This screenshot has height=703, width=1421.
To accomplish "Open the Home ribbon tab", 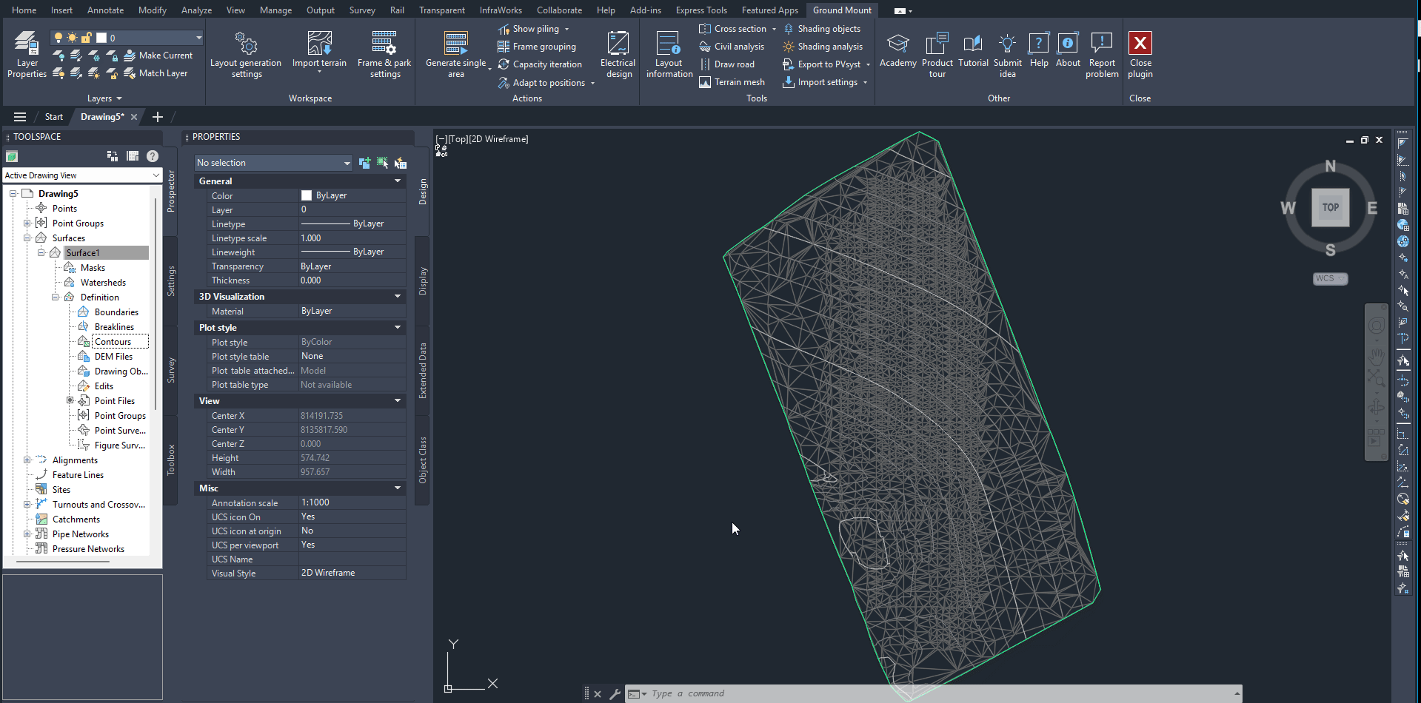I will (x=24, y=10).
